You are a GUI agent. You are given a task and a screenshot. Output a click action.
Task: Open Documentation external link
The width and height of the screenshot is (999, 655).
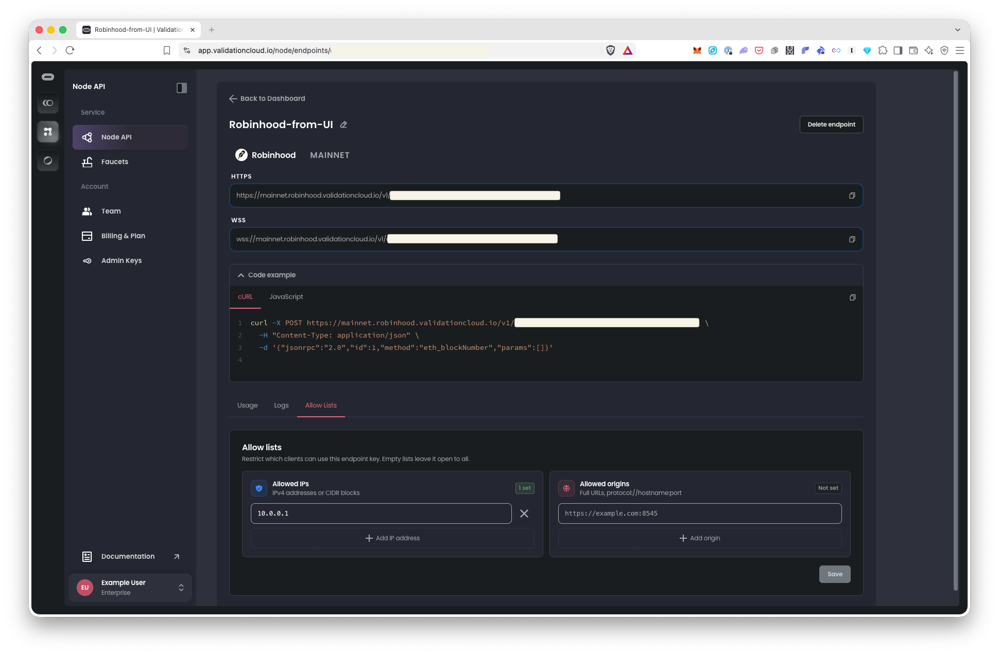(x=130, y=557)
